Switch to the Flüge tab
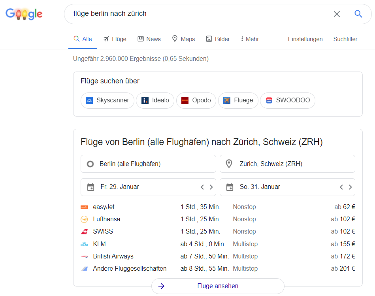The image size is (375, 296). click(115, 39)
